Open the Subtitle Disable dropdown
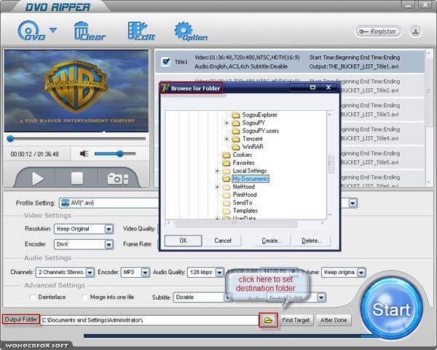This screenshot has width=437, height=350. tap(202, 297)
